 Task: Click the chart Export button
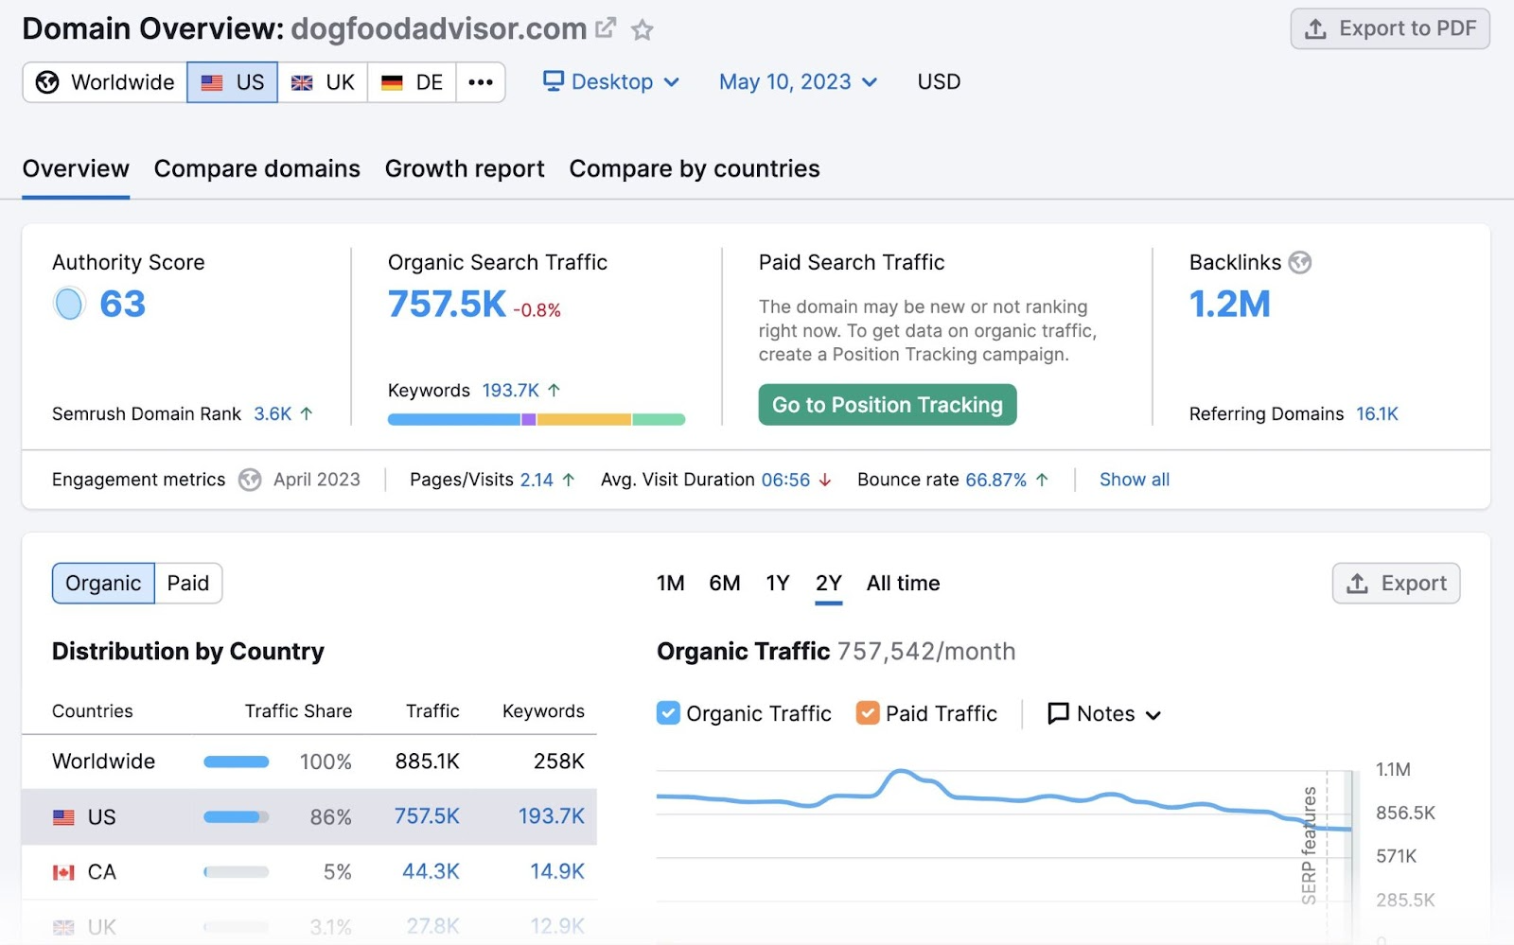1397,584
